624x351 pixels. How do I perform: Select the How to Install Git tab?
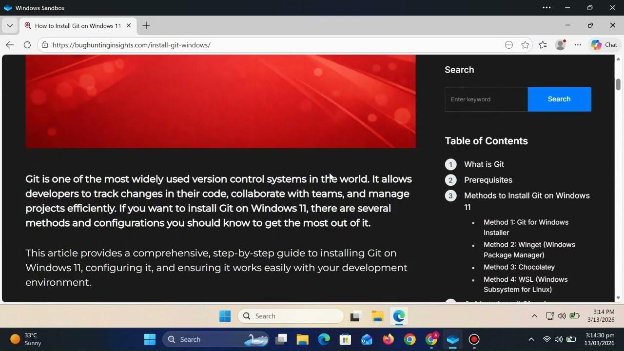coord(78,26)
